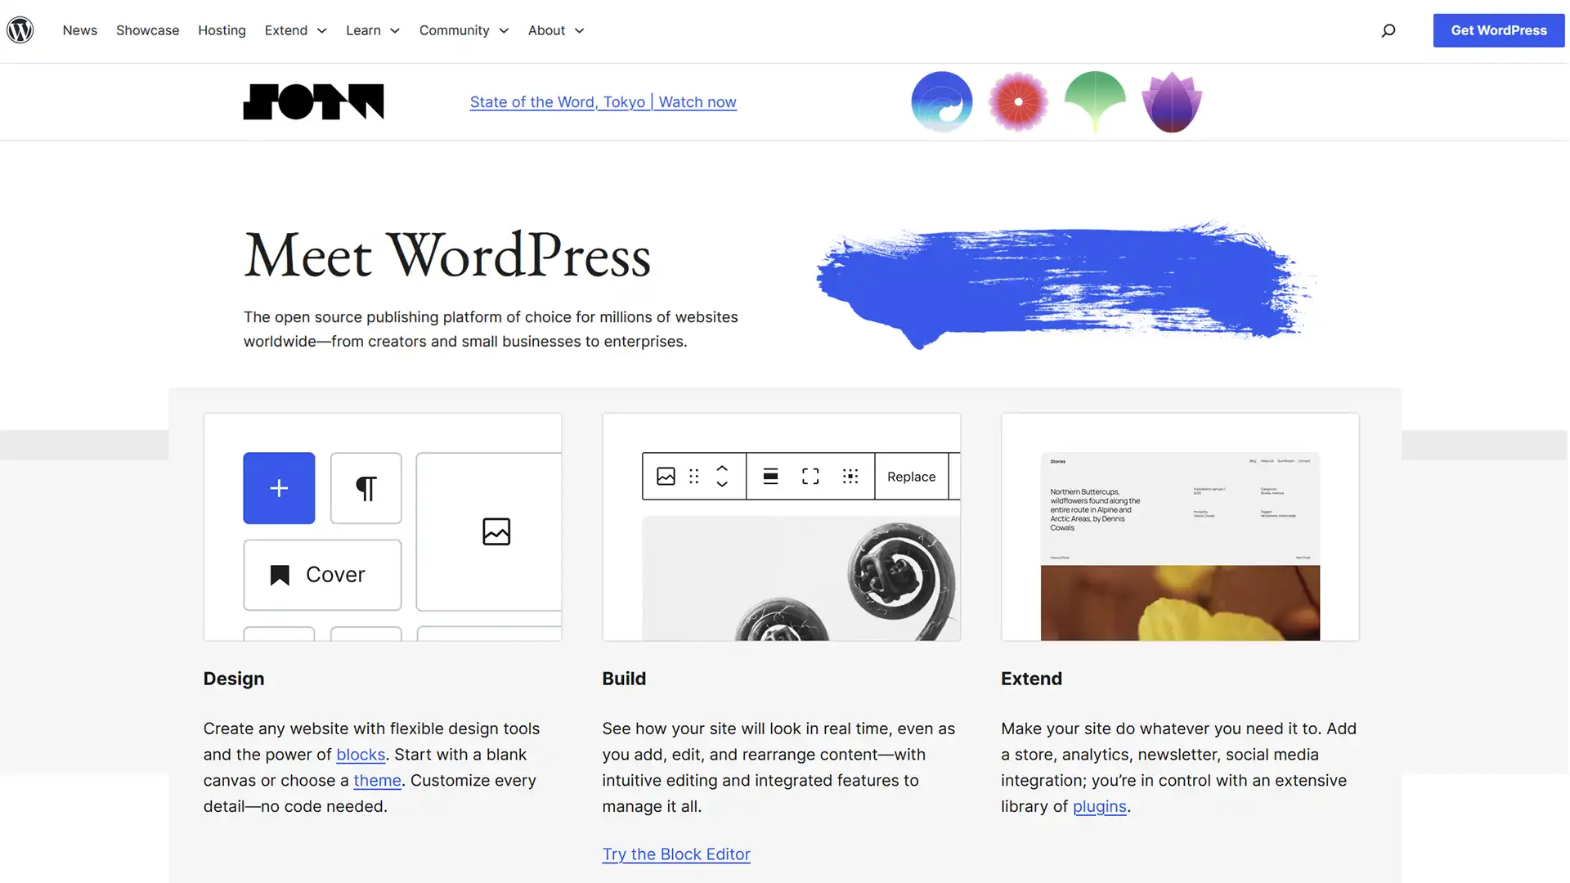Follow the blocks link in Design text
The width and height of the screenshot is (1570, 883).
pyautogui.click(x=361, y=755)
